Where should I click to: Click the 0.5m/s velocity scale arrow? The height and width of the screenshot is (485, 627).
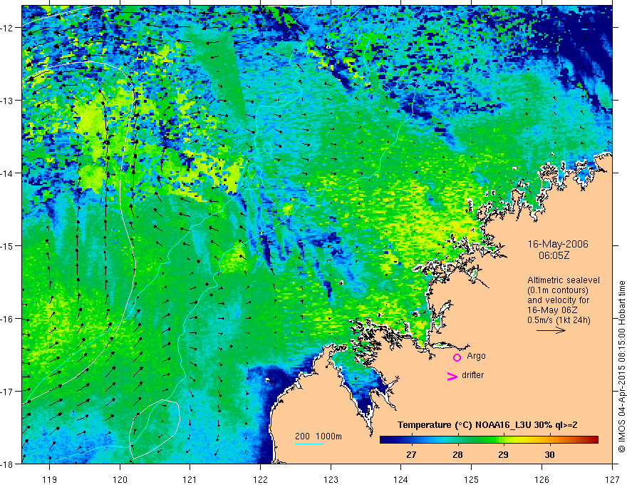551,330
